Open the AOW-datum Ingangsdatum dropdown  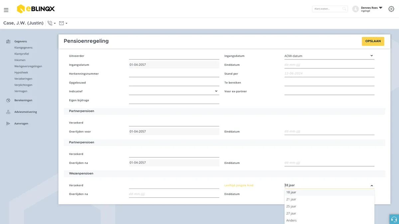[x=330, y=56]
